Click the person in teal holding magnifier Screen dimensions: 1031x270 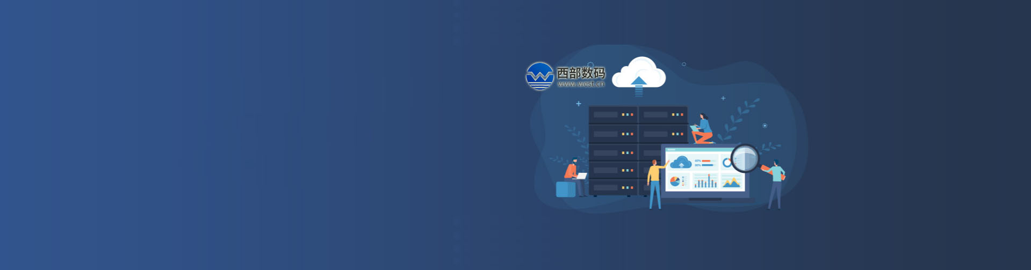pos(776,184)
